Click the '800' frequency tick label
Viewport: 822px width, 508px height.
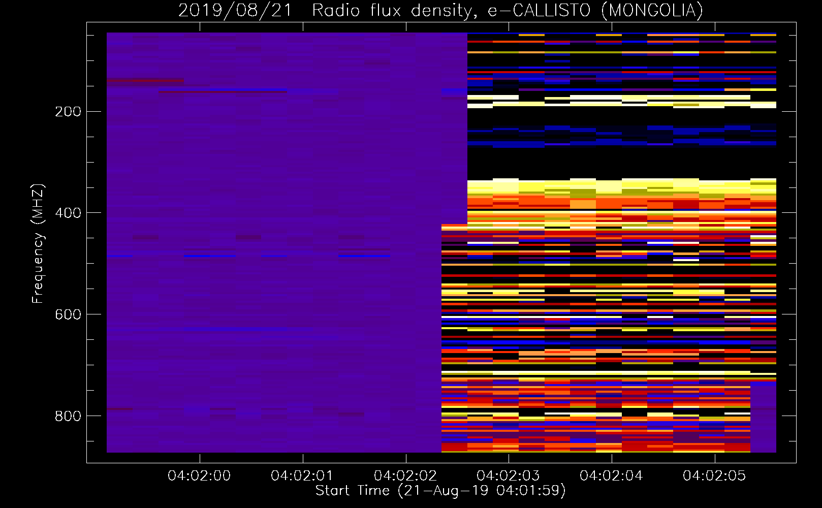pos(68,416)
